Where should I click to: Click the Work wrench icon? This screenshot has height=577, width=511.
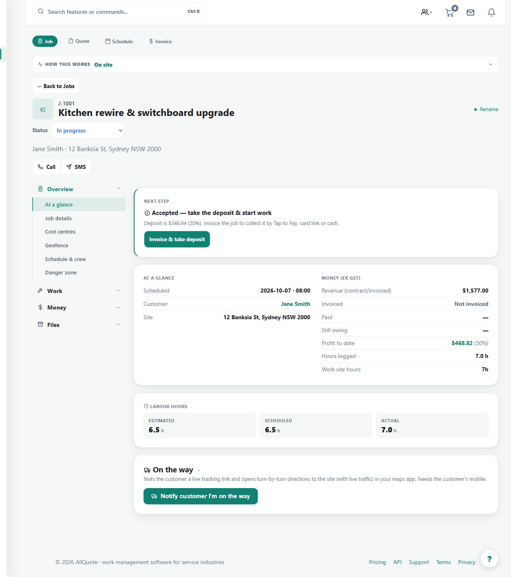click(40, 291)
